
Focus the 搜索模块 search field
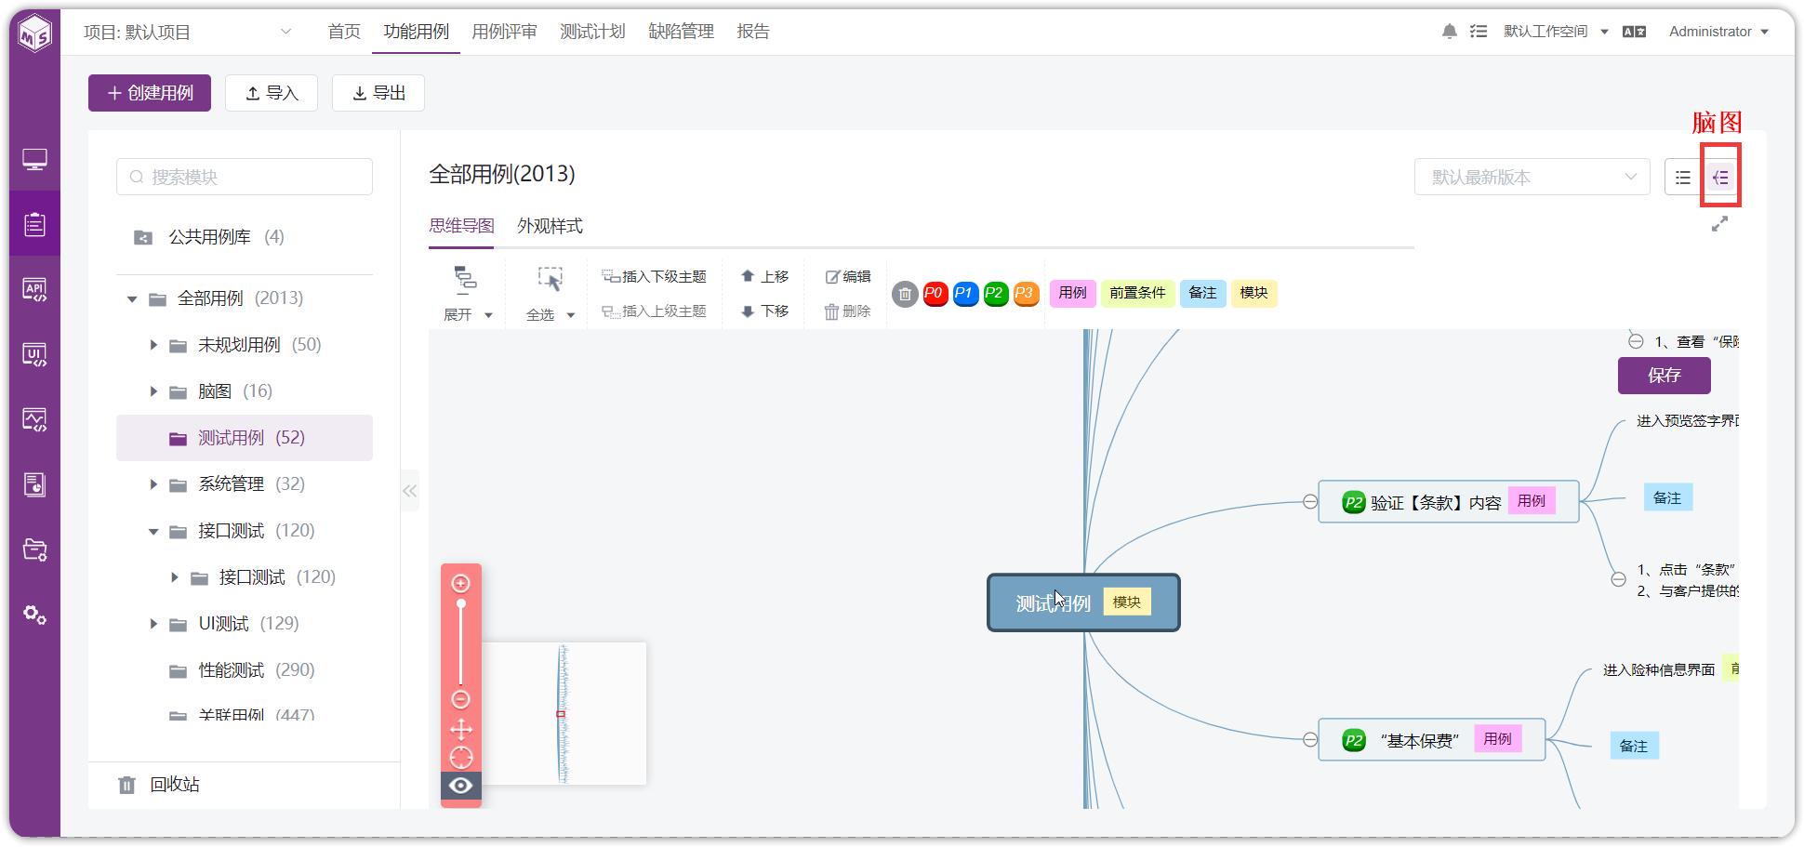(x=245, y=177)
